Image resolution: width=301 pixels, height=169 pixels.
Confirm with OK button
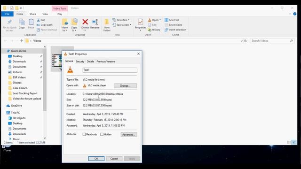(96, 159)
